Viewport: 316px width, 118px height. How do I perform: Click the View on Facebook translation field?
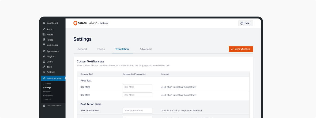coord(137,111)
